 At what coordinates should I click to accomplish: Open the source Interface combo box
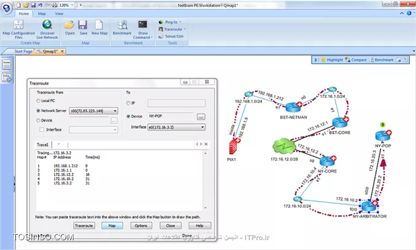(x=94, y=130)
